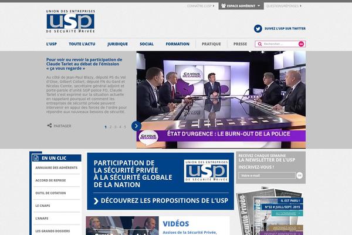Click Découvrez les propositions de l'USP
Screen dimensions: 352x235
point(164,200)
